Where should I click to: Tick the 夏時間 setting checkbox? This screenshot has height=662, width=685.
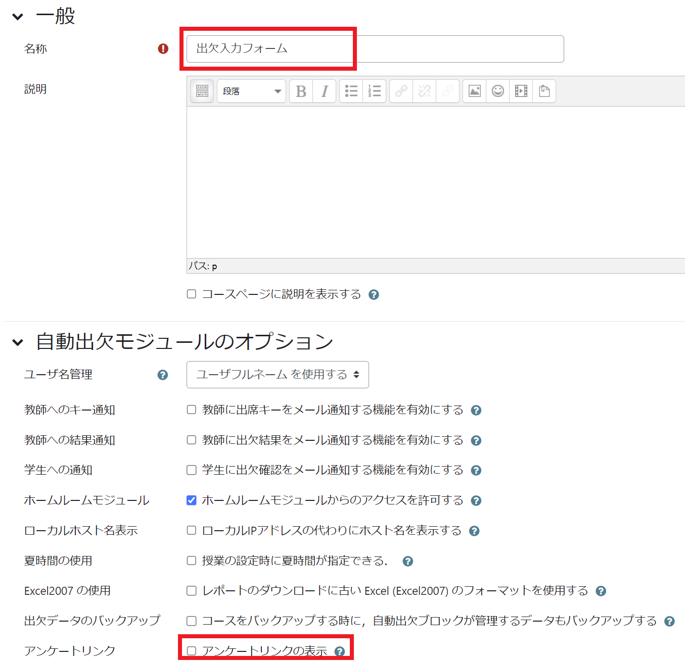tap(192, 561)
